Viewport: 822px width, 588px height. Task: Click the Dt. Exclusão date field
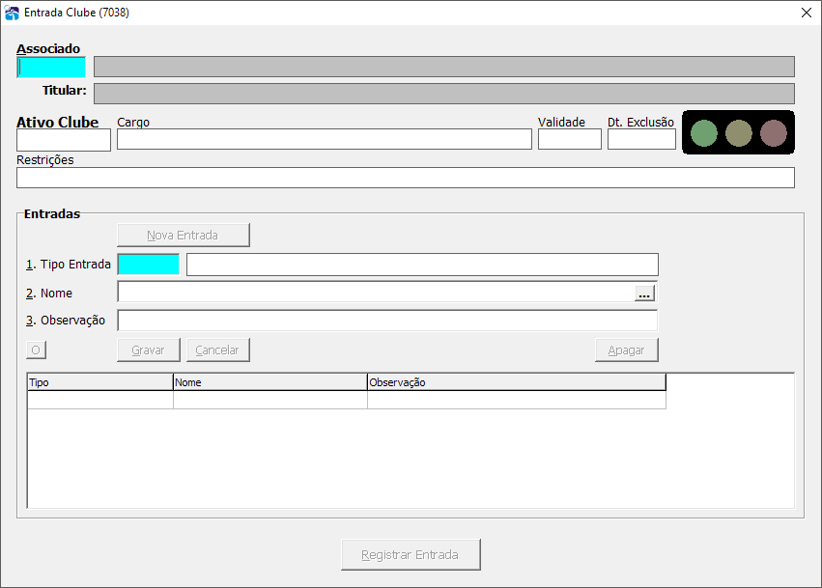click(641, 139)
